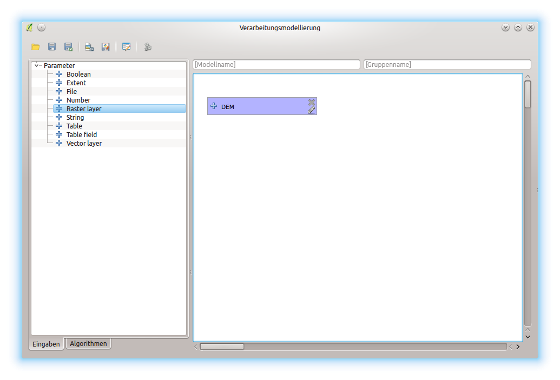Delete the DEM input with its X icon

[312, 102]
